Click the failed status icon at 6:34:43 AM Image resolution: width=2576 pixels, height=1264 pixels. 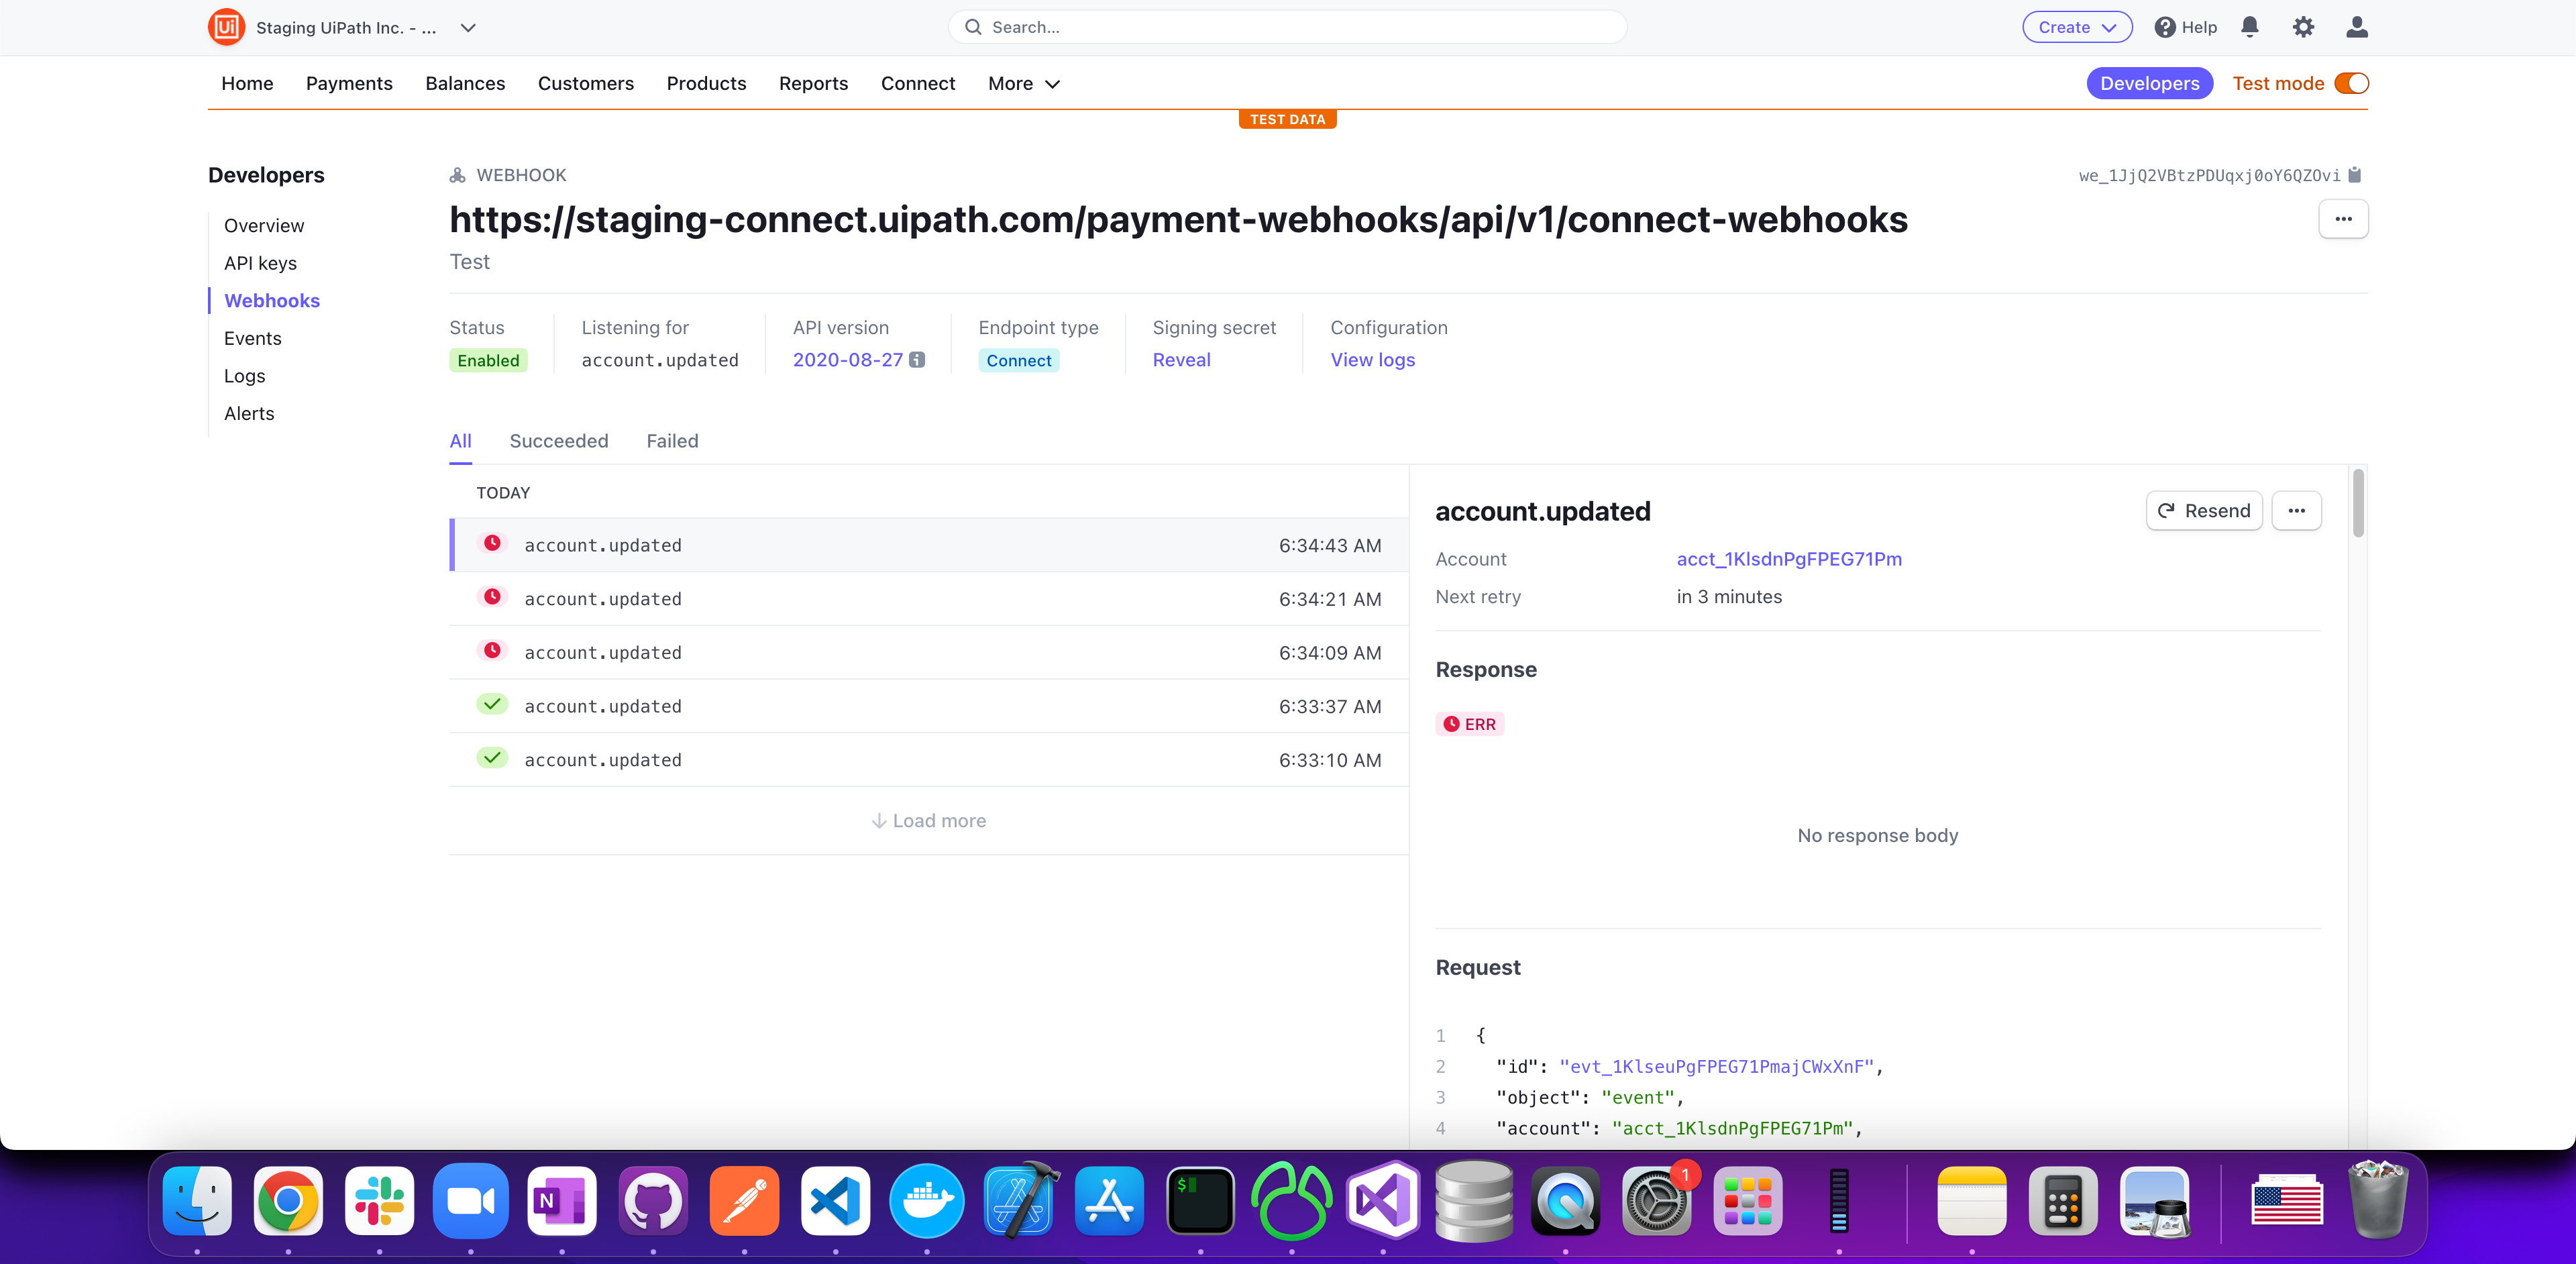point(492,543)
